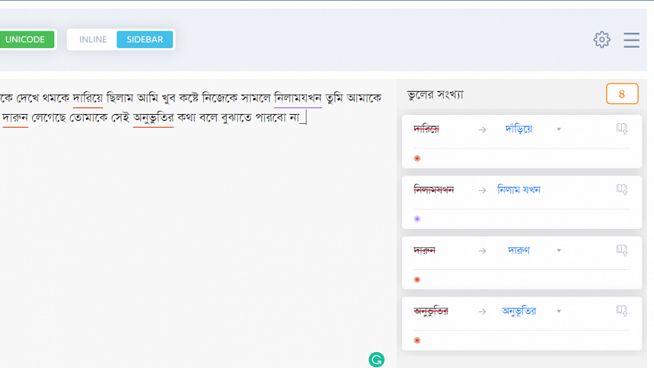
Task: Accept the suggestion নিলাম যখন
Action: pos(518,190)
